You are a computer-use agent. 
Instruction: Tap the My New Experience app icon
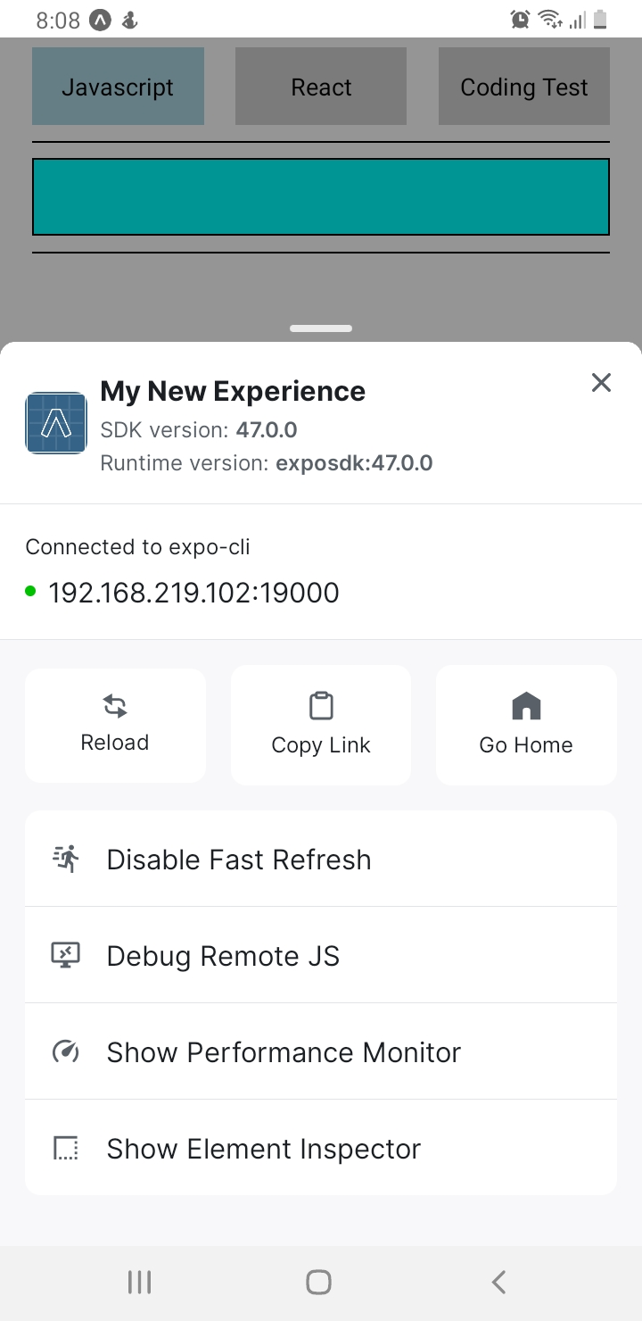(x=56, y=423)
